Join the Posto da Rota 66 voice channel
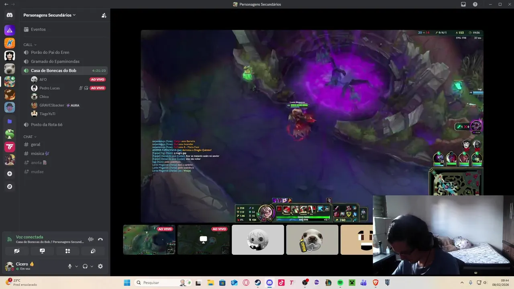This screenshot has width=514, height=289. (x=64, y=124)
